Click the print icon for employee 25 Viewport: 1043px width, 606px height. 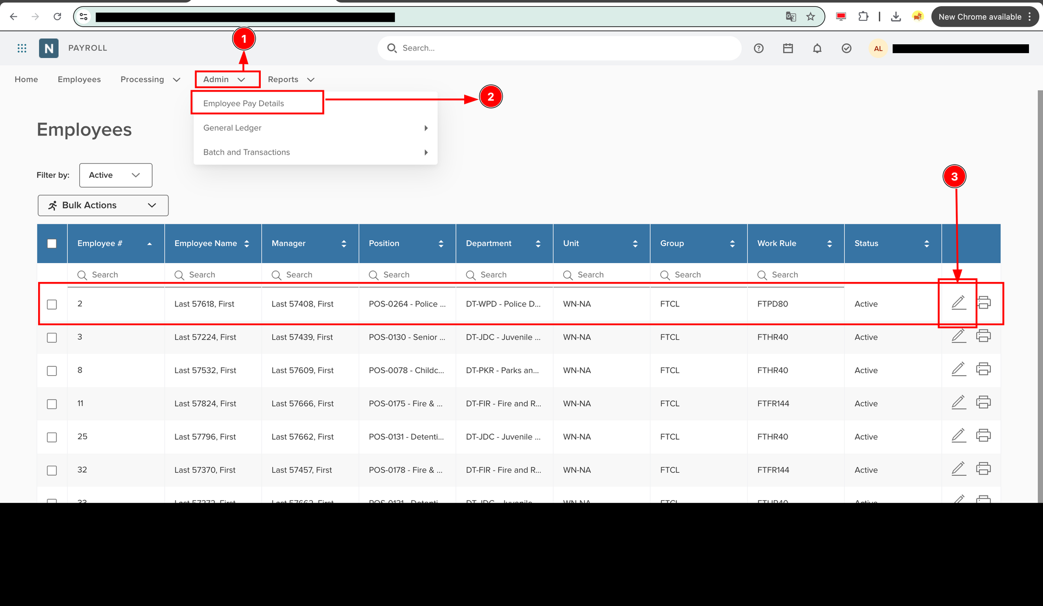(x=984, y=436)
